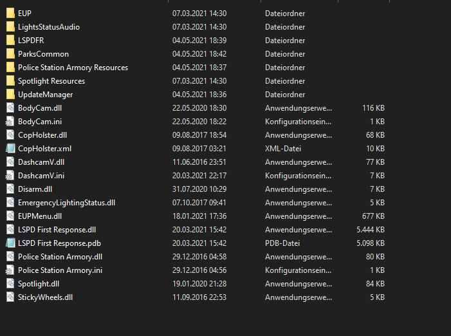The width and height of the screenshot is (451, 336).
Task: Select the Spotlight Resources folder
Action: 51,81
